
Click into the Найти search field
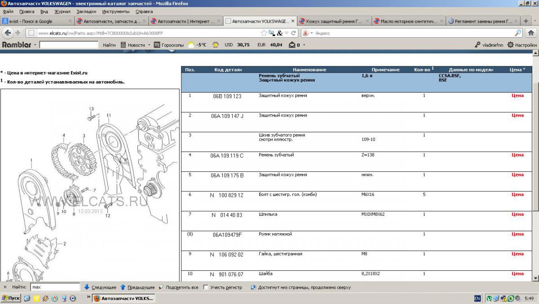55,287
